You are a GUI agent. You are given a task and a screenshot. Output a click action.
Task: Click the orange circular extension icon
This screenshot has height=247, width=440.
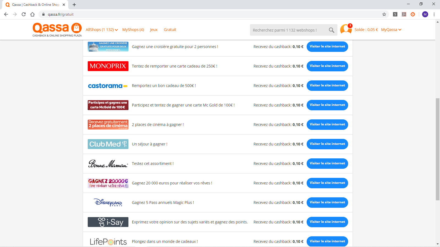pyautogui.click(x=413, y=14)
